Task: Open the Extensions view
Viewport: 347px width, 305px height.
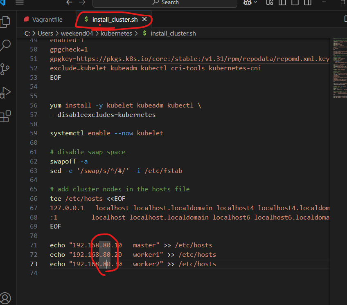Action: pos(5,117)
